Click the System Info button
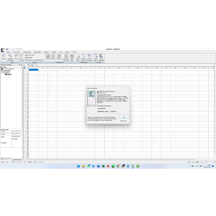This screenshot has width=216, height=216. 124,121
